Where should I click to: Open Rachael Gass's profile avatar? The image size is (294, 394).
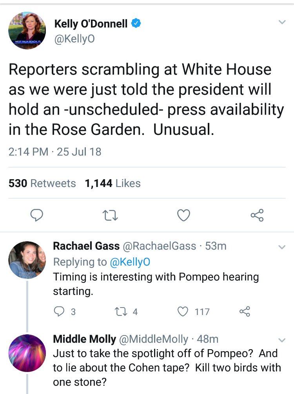coord(27,260)
